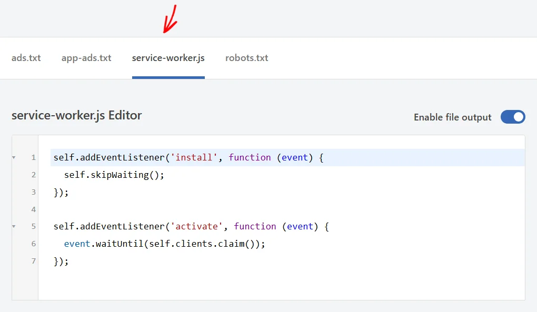Screen dimensions: 537x312
Task: Click line number 3 in the gutter
Action: coord(34,192)
